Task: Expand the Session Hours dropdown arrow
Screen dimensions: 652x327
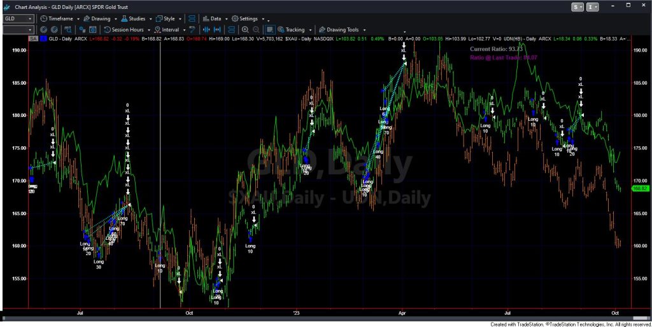Action: point(149,31)
